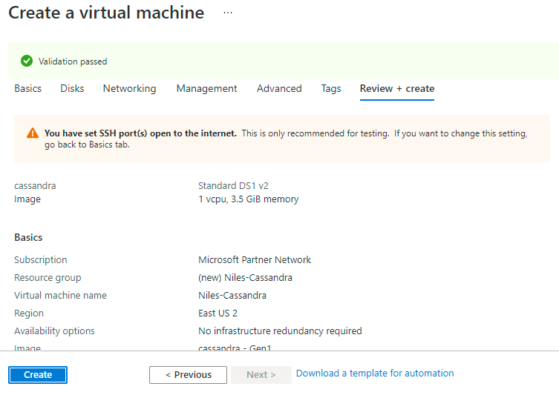Download a template for automation
This screenshot has width=559, height=395.
tap(375, 374)
